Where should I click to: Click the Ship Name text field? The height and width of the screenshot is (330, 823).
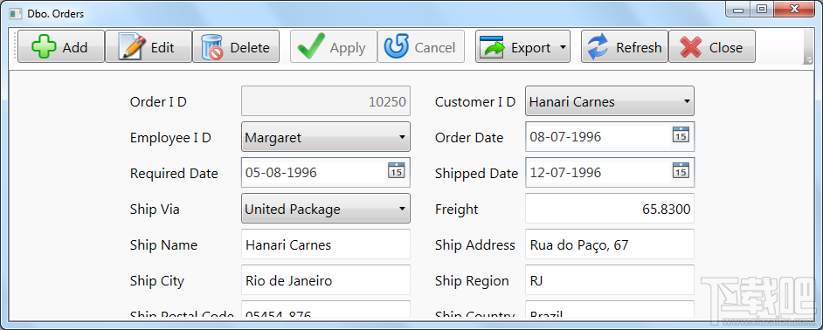pos(325,244)
